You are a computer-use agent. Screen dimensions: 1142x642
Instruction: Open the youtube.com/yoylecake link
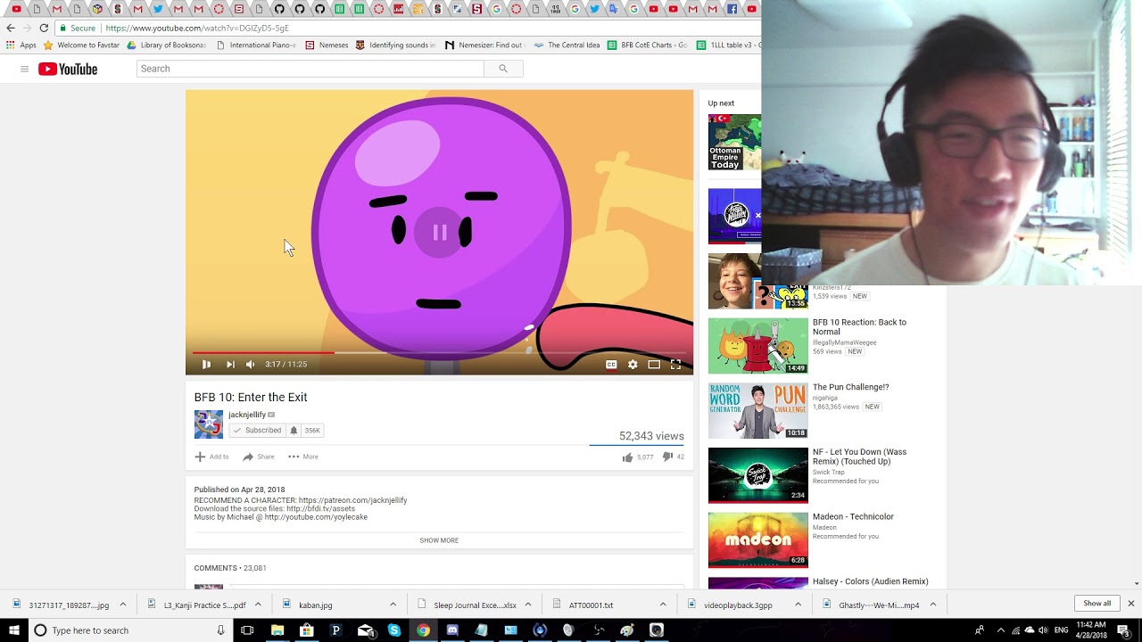[x=316, y=517]
